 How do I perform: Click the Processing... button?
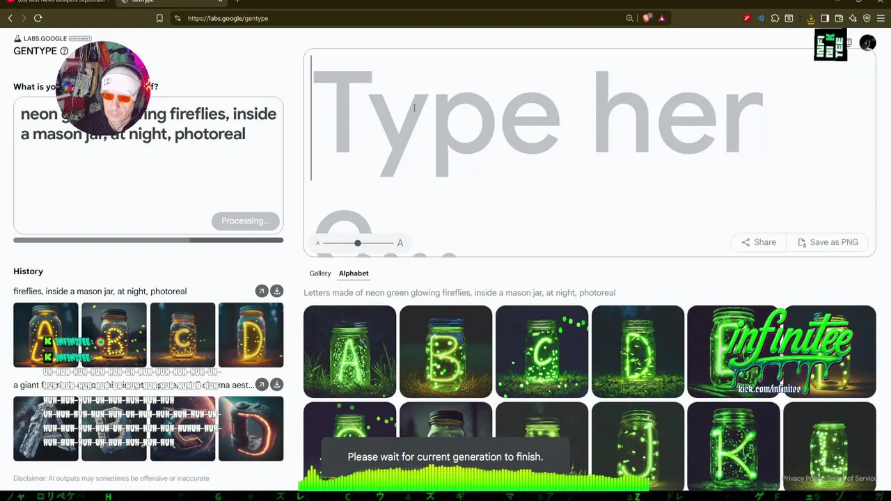click(245, 221)
